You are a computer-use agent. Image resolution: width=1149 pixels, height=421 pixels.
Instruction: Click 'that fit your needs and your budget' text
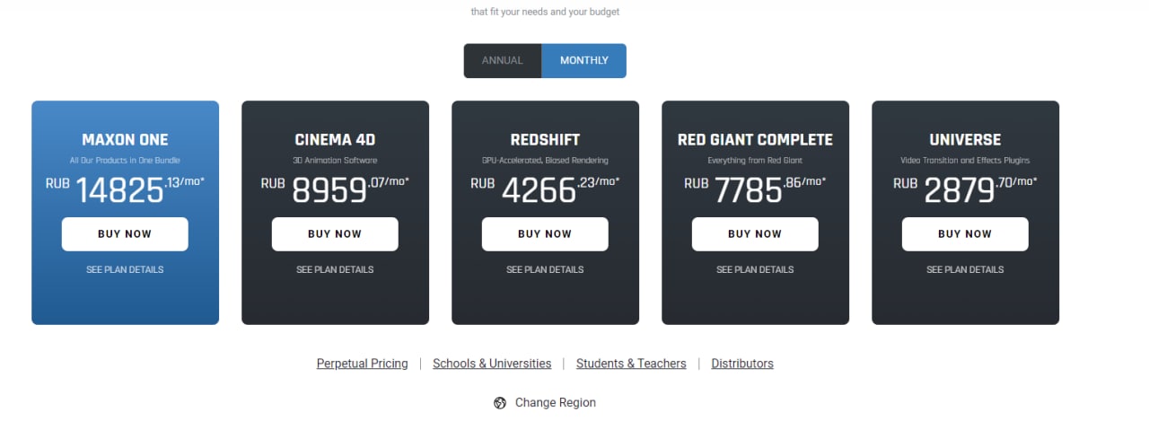click(545, 13)
